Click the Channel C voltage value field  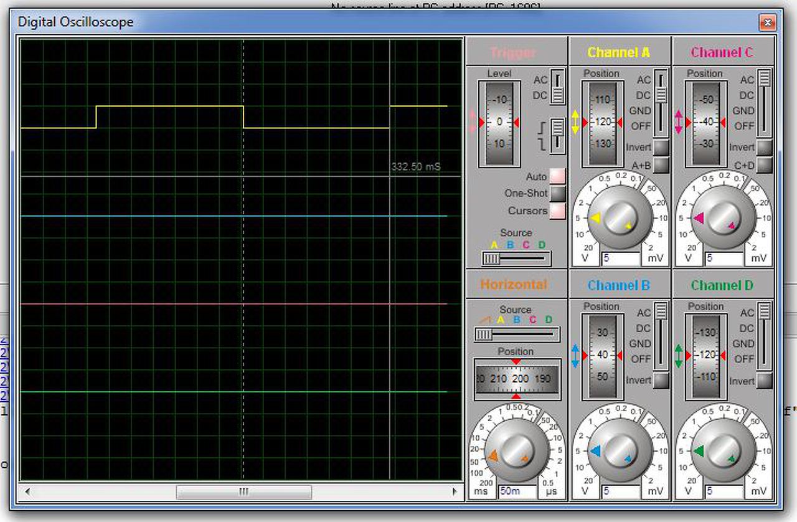pos(724,258)
